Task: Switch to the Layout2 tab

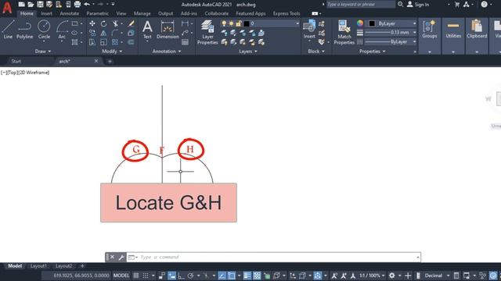Action: (63, 266)
